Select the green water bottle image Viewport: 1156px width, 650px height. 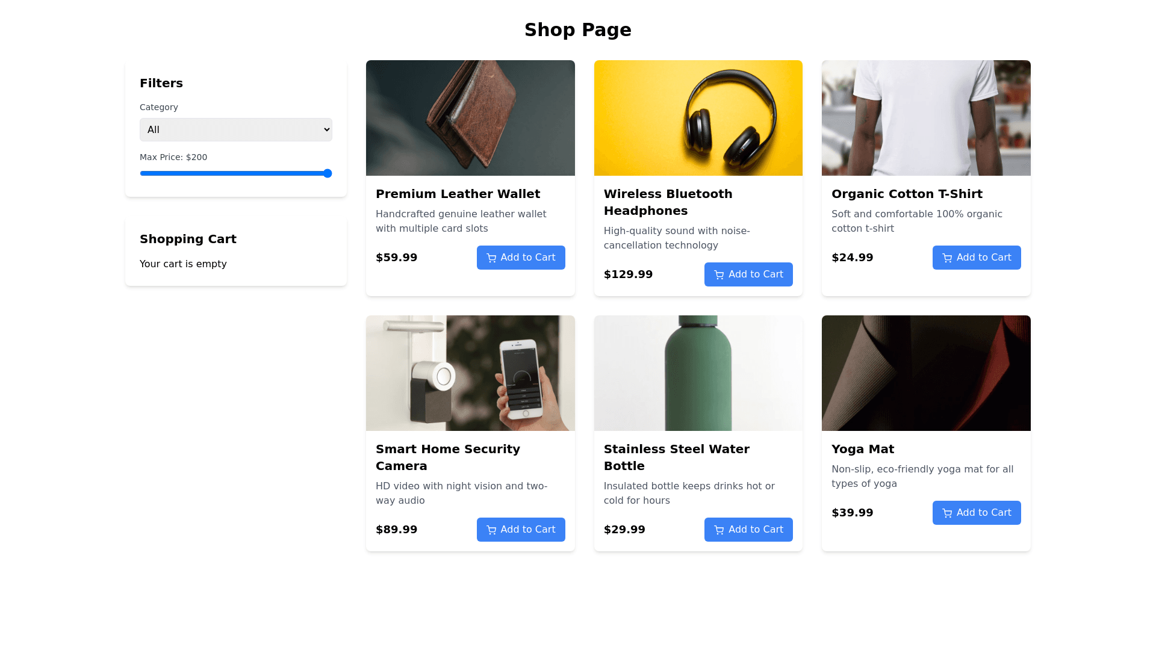click(698, 373)
